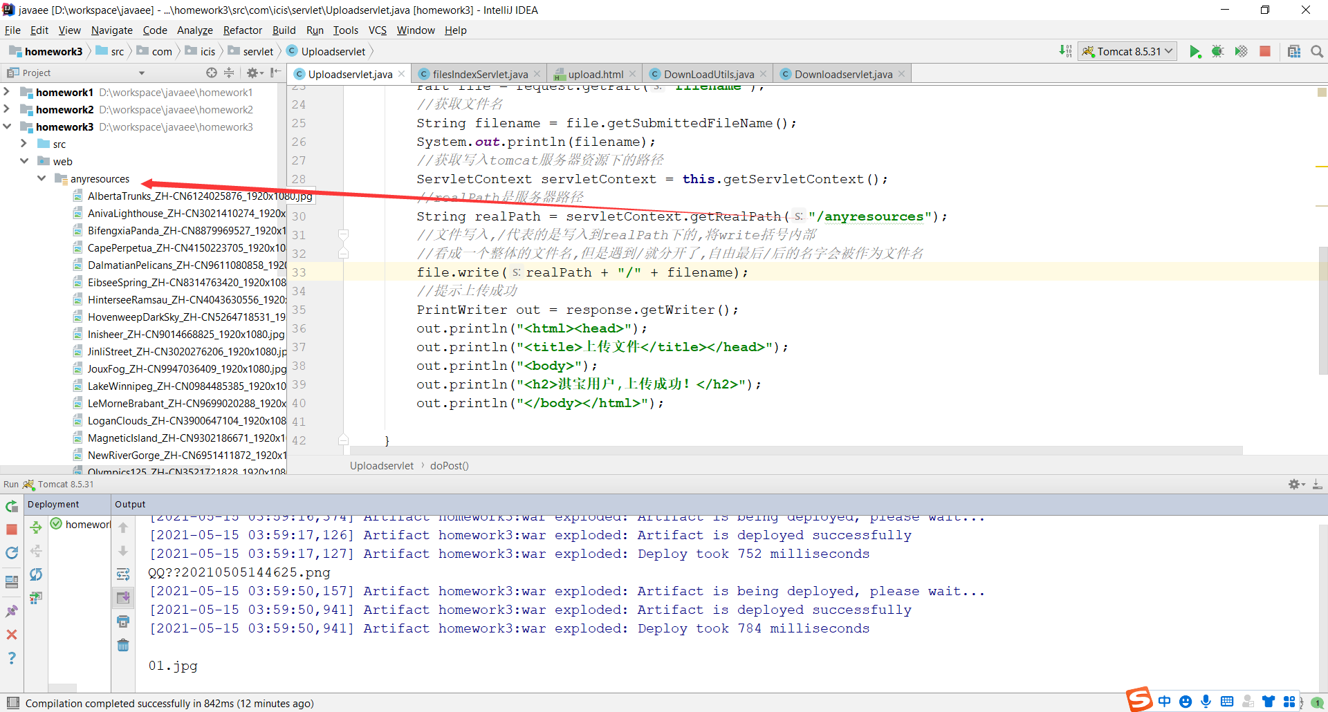Click doPost() in editor breadcrumb
The image size is (1328, 712).
450,466
